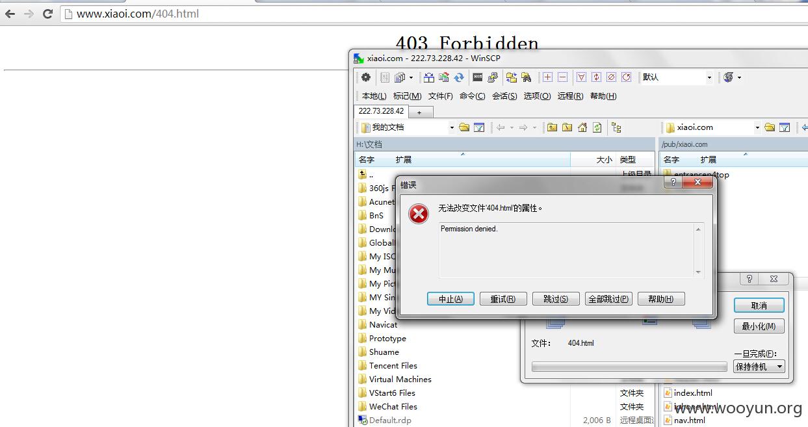Go to local parent directory icon

pyautogui.click(x=552, y=127)
